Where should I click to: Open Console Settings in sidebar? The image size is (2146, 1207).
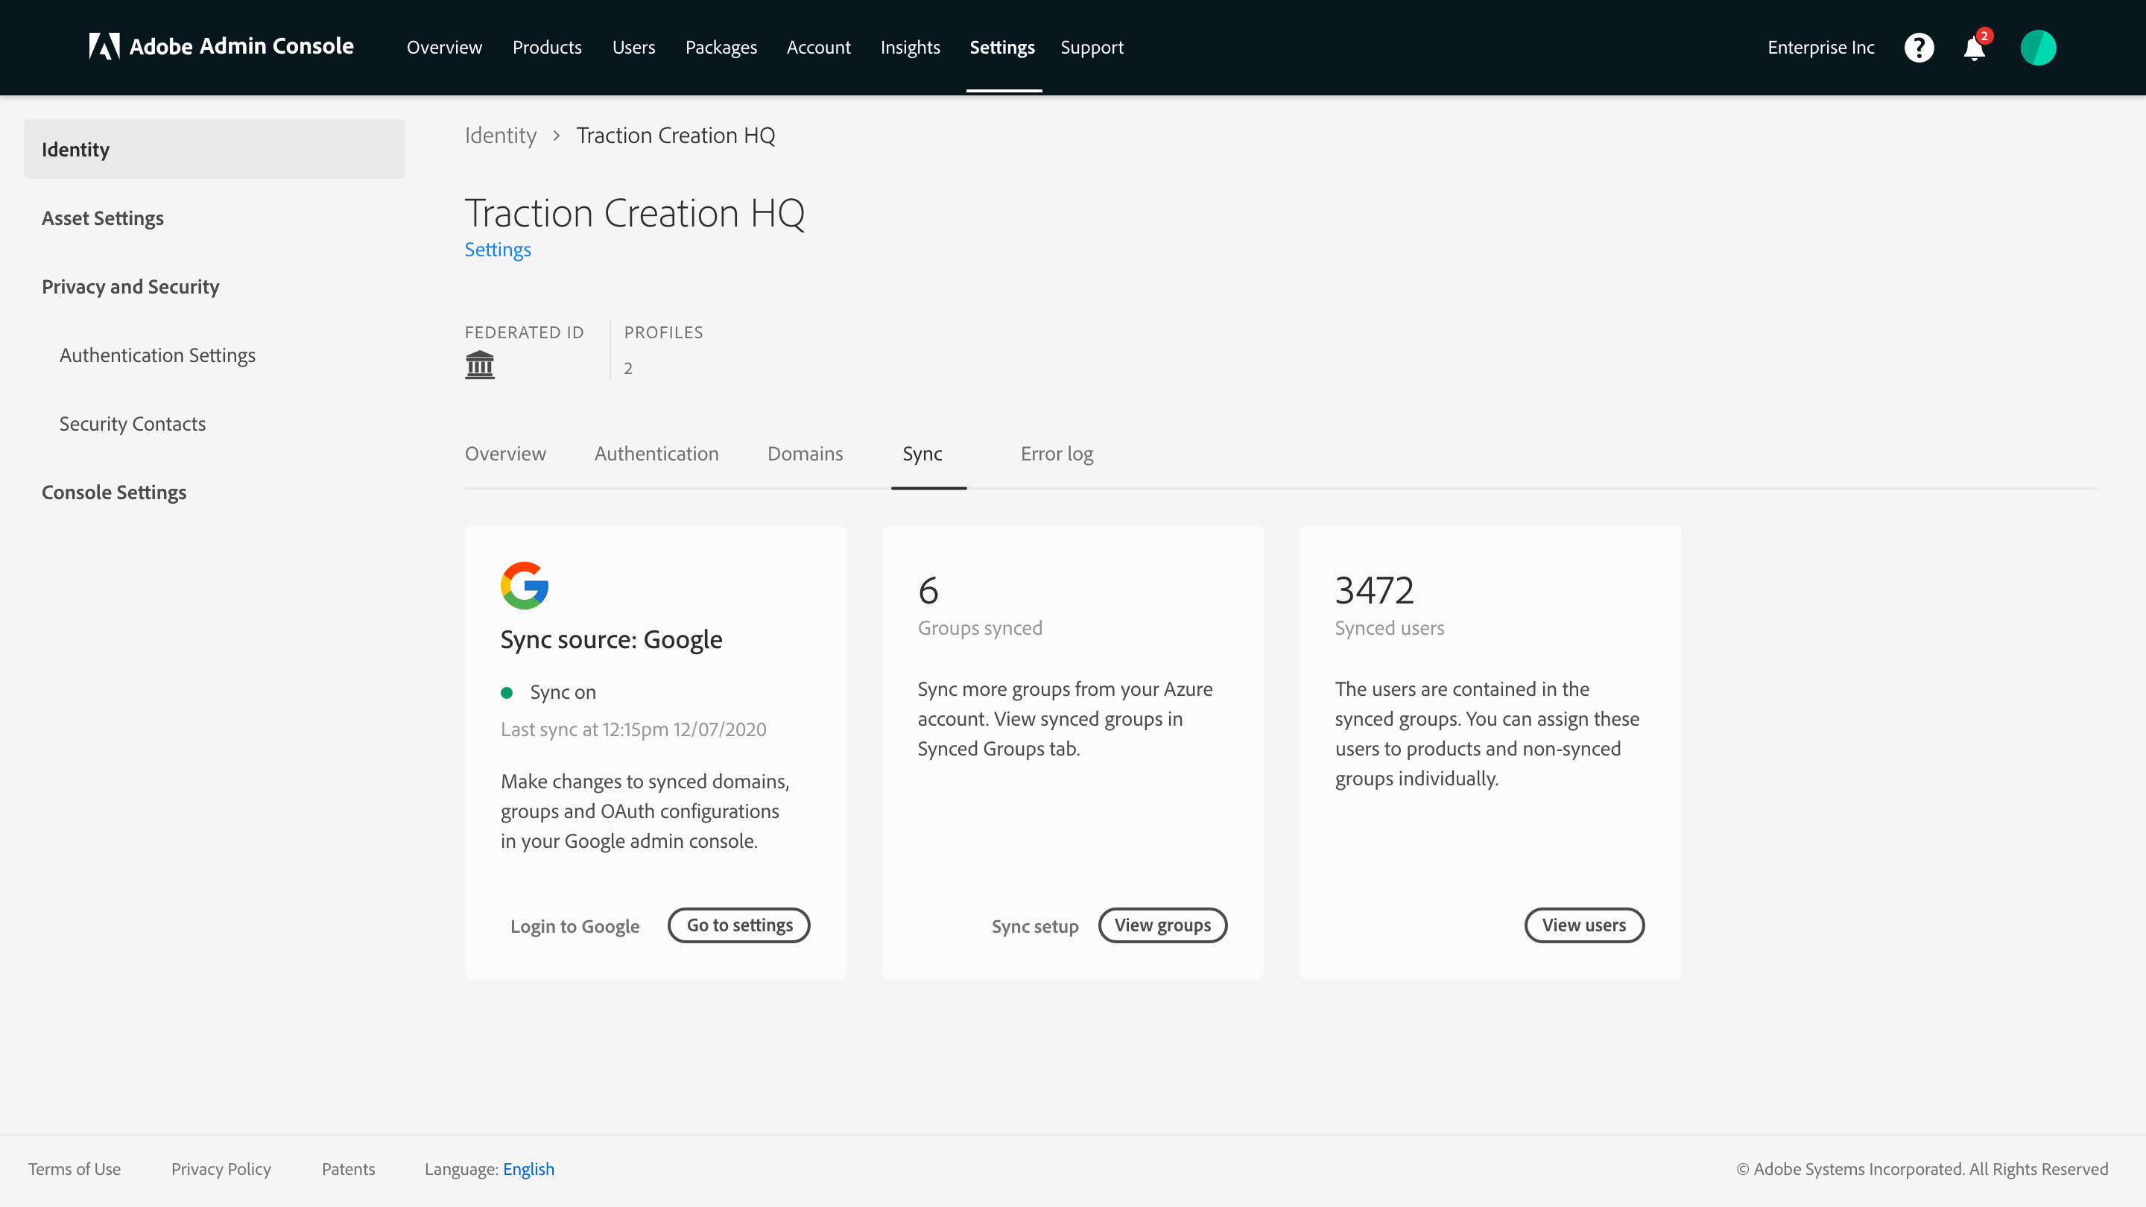point(114,492)
